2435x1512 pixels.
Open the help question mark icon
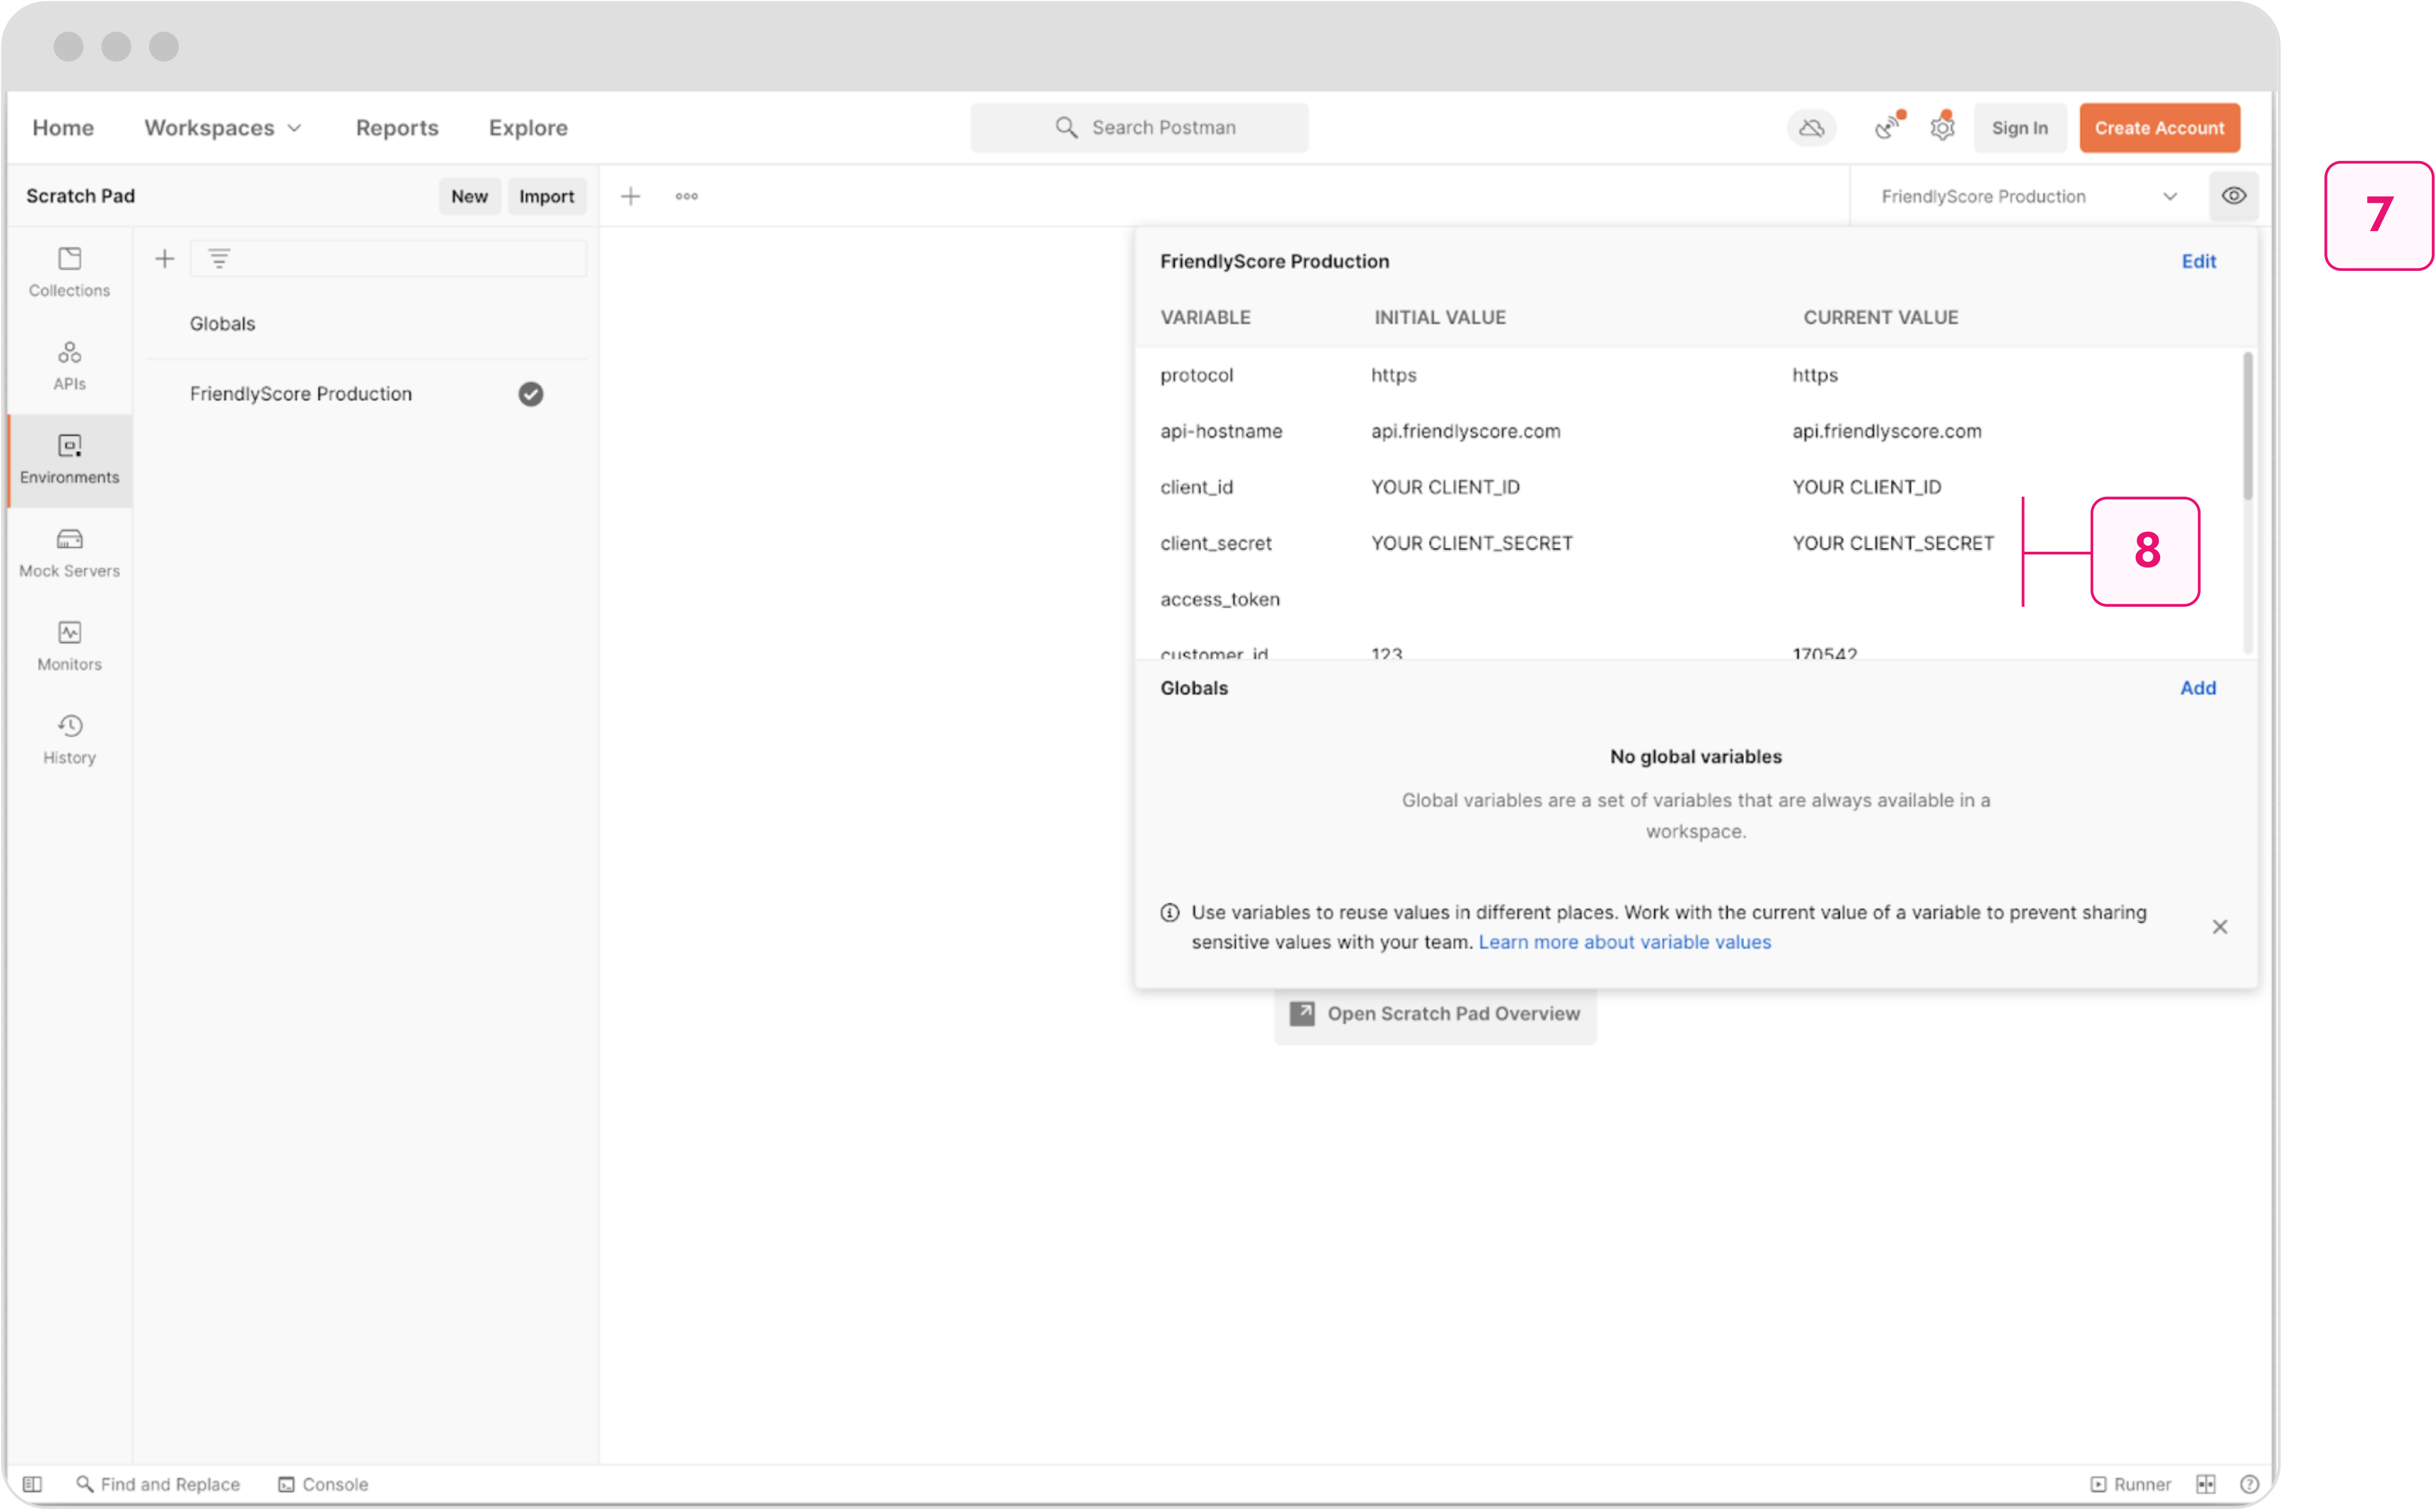point(2249,1484)
